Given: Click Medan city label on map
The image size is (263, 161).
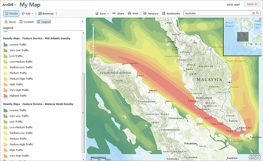Looking at the screenshot, I should click(x=154, y=90).
